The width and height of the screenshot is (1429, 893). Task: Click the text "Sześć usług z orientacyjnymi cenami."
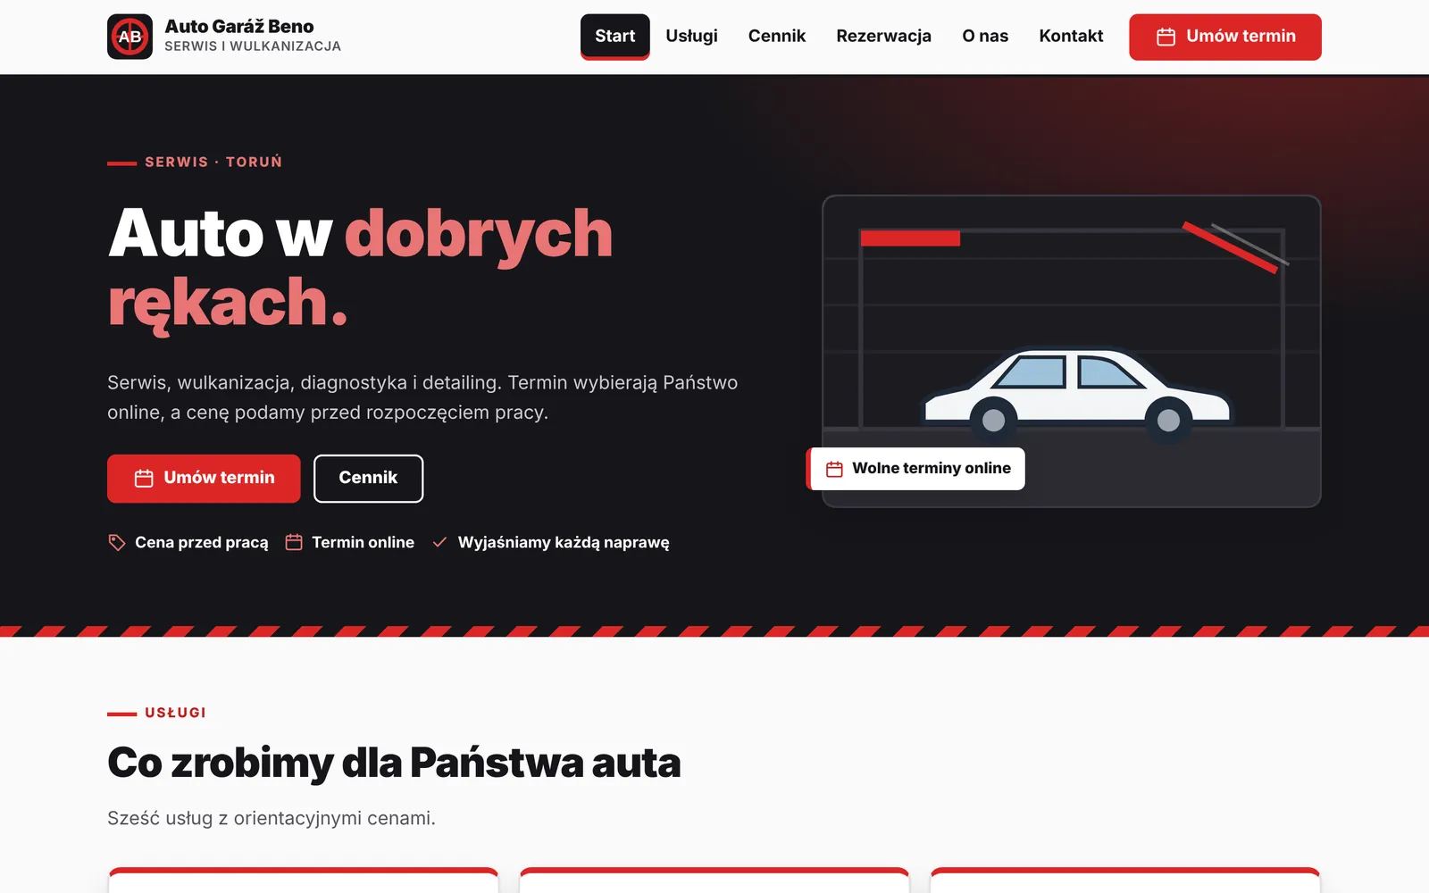(x=272, y=818)
